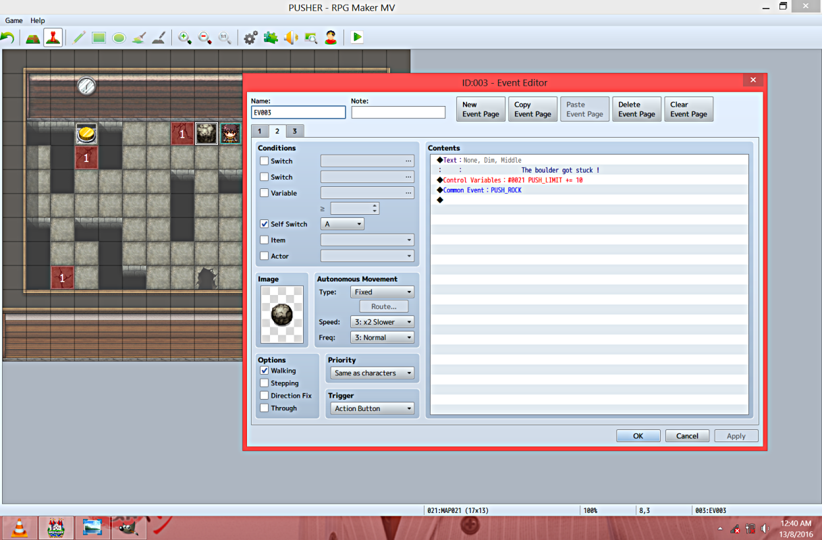Image resolution: width=822 pixels, height=540 pixels.
Task: Uncheck the Self Switch condition
Action: pyautogui.click(x=265, y=224)
